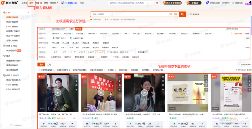Click the filter funnel icon in search box

171,14
